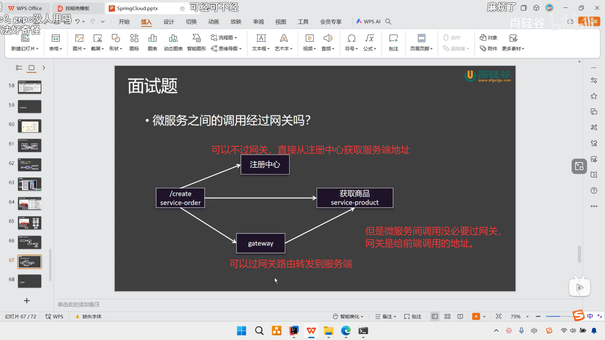
Task: Adjust the zoom slider handle
Action: 562,316
